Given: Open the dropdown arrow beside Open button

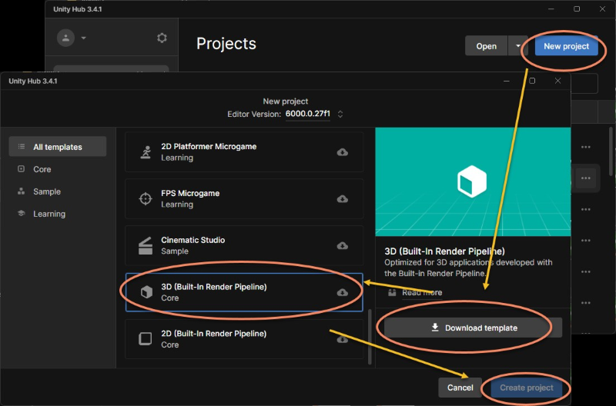Looking at the screenshot, I should (517, 46).
